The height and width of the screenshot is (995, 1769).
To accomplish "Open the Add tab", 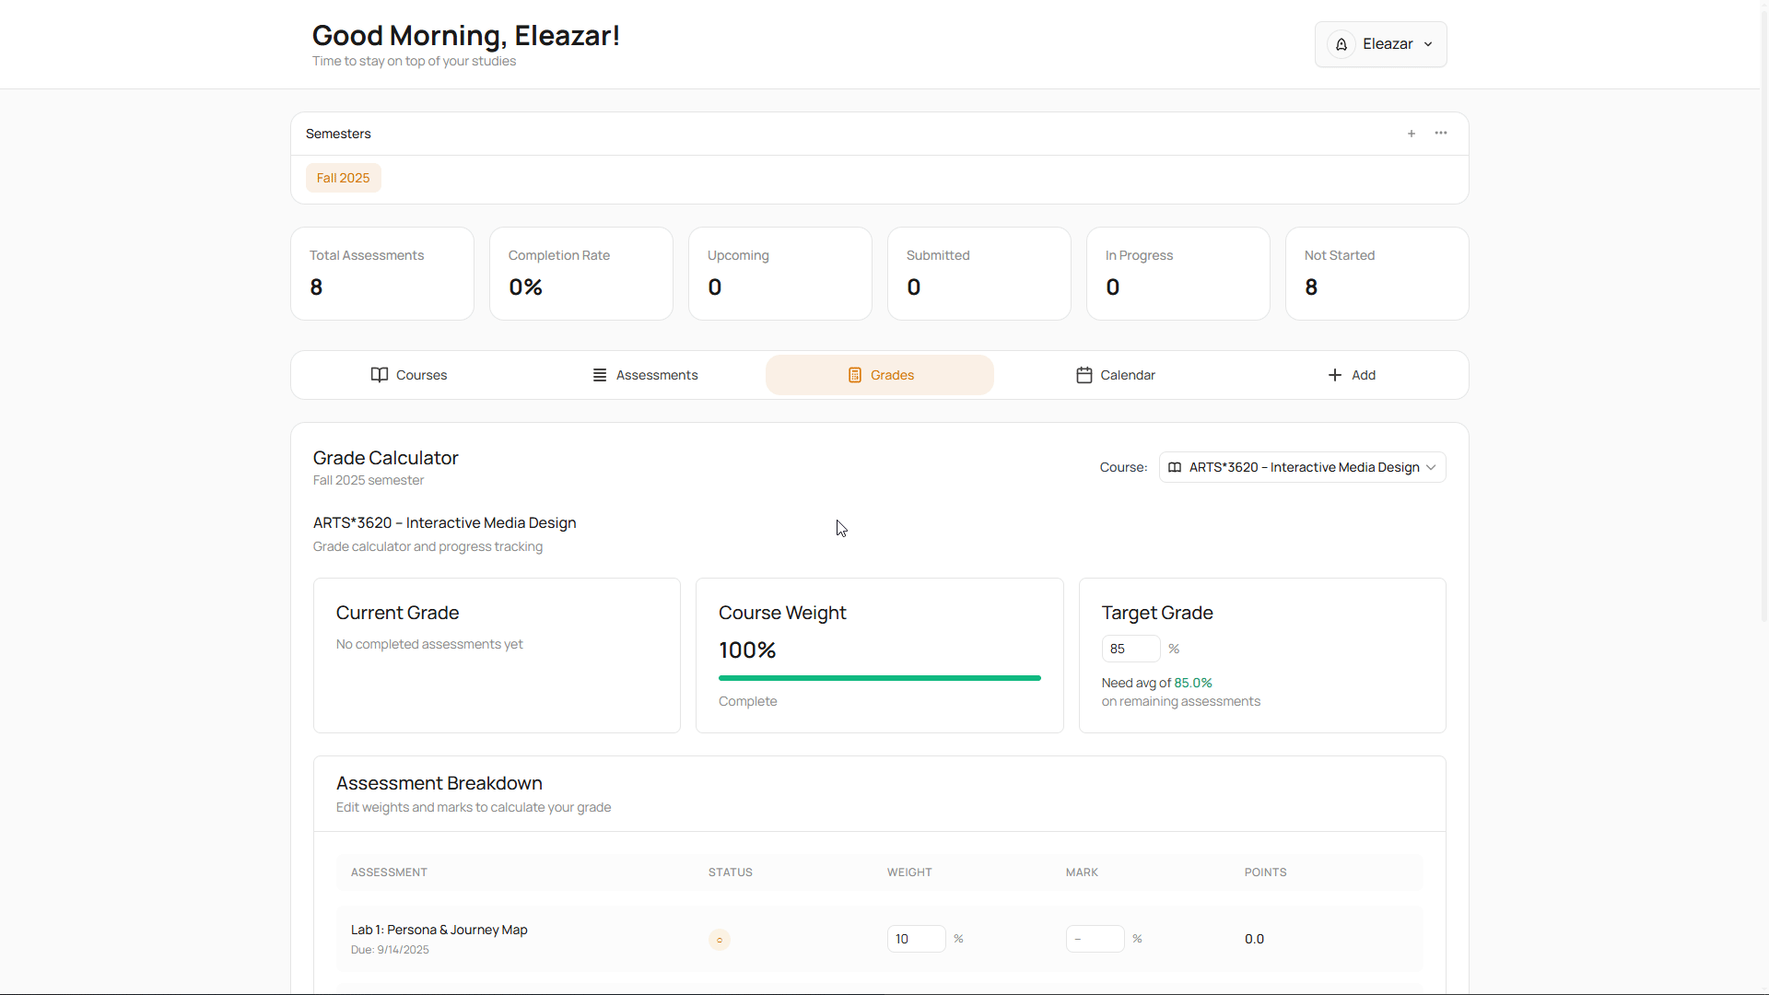I will pyautogui.click(x=1351, y=375).
